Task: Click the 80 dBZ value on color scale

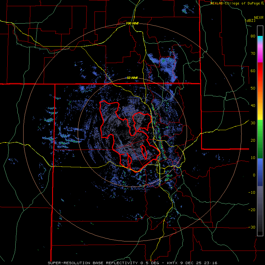Action: pos(253,36)
